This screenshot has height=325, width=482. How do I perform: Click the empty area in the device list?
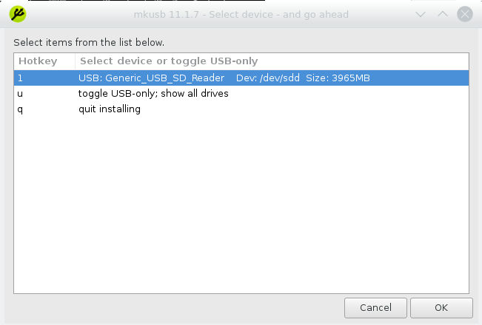(241, 207)
